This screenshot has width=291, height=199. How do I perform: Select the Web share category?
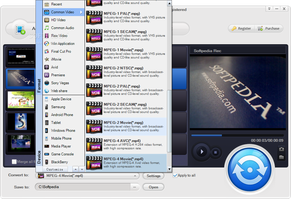click(x=64, y=91)
